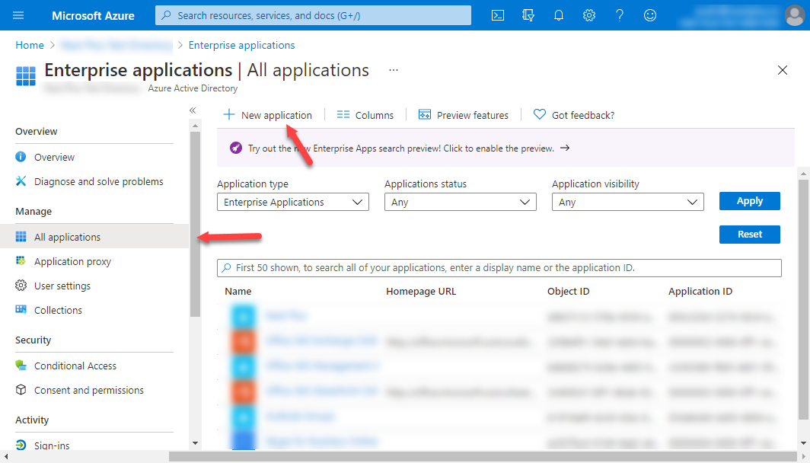This screenshot has width=810, height=463.
Task: Click Got feedback? heart link
Action: (x=574, y=115)
